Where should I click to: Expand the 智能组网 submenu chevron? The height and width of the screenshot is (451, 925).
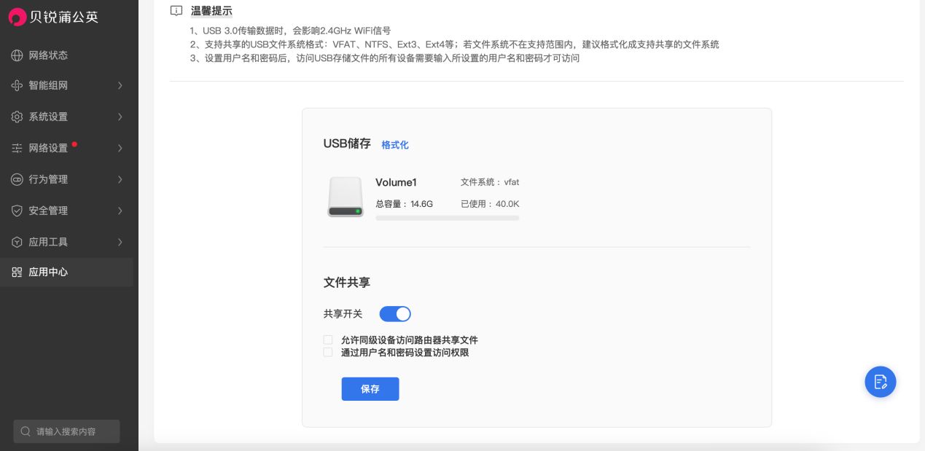point(120,86)
